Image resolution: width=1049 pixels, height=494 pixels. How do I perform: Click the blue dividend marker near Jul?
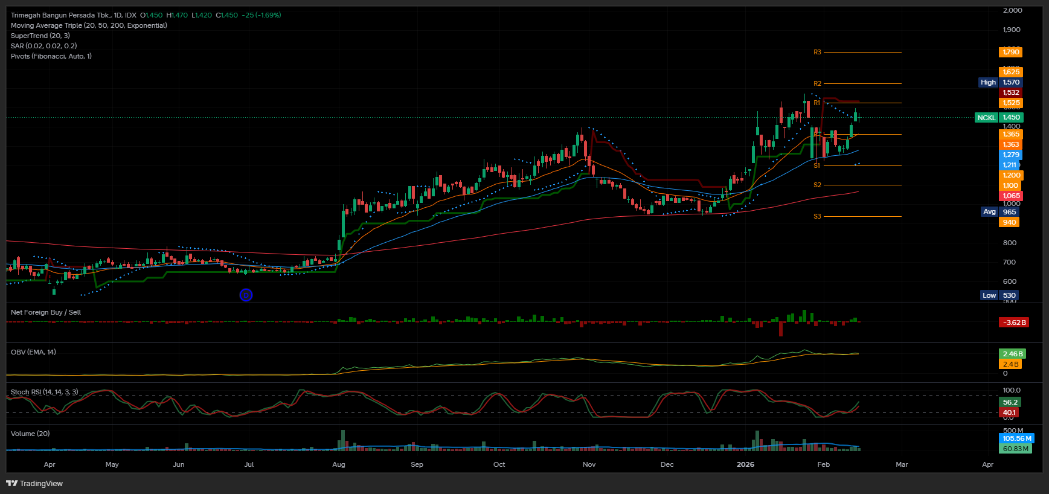tap(246, 295)
